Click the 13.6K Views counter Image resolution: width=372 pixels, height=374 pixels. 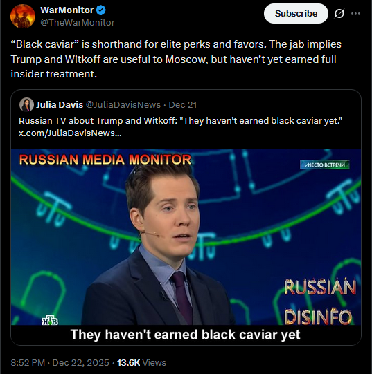(x=141, y=362)
